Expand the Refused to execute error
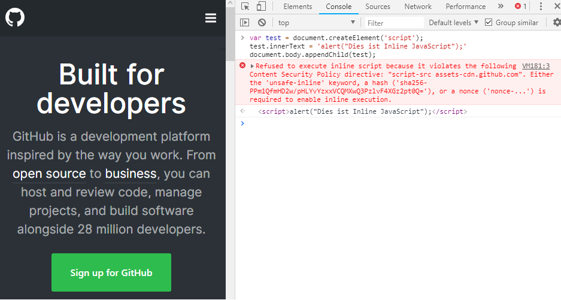This screenshot has height=300, width=561. coord(252,66)
